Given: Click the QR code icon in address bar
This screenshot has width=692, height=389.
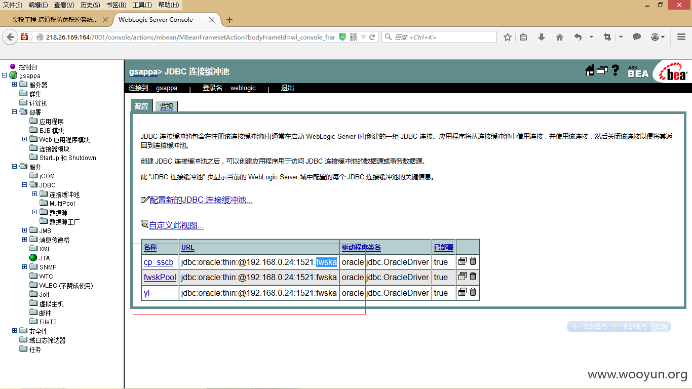Looking at the screenshot, I should click(354, 37).
